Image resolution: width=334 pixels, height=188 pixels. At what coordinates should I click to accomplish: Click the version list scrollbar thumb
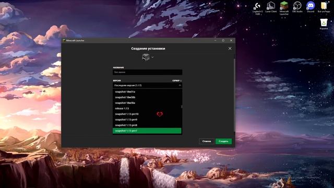pos(182,107)
